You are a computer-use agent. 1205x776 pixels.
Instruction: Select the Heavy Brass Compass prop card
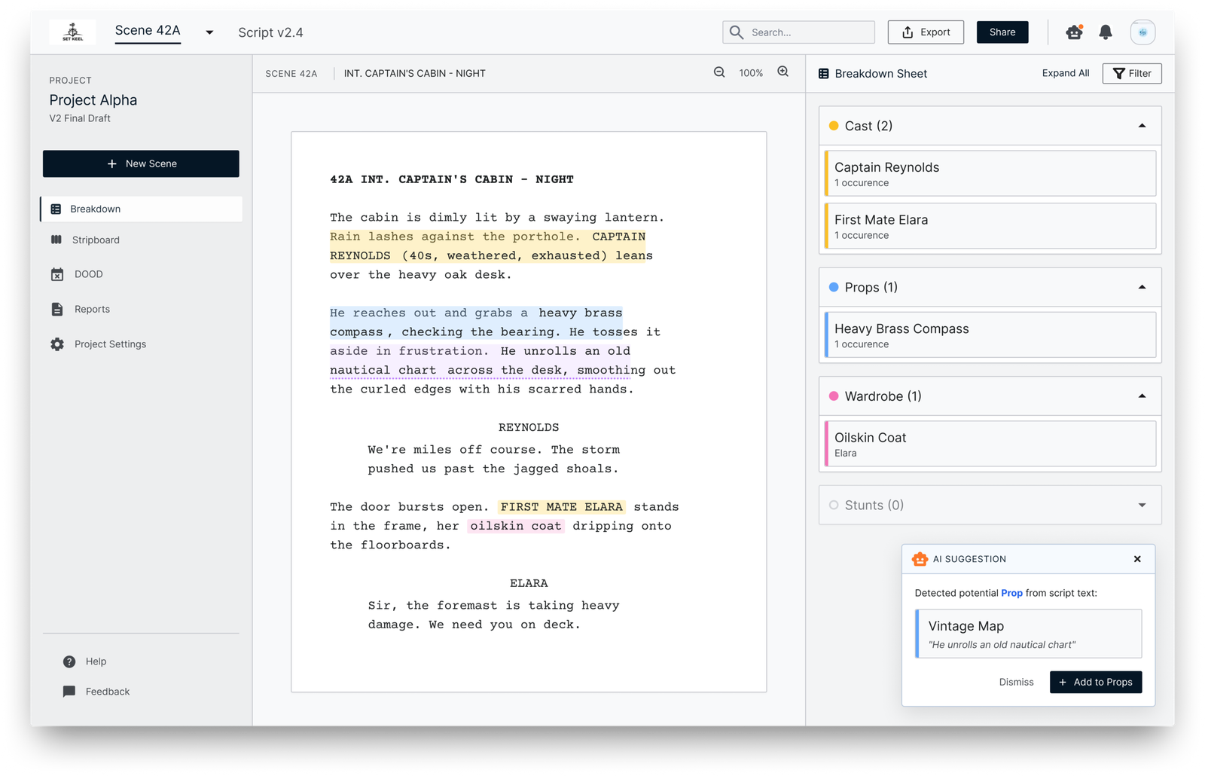(x=990, y=335)
